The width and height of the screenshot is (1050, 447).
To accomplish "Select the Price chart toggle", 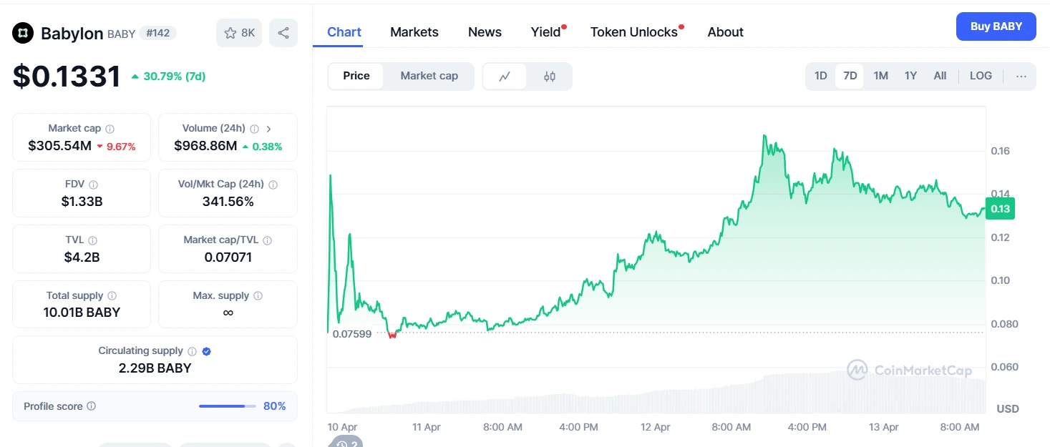I will click(x=356, y=76).
